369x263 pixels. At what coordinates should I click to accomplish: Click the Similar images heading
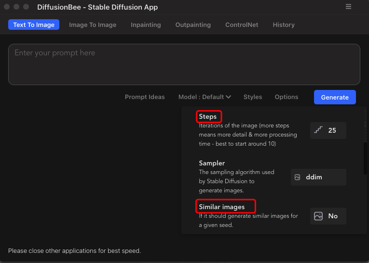pyautogui.click(x=222, y=207)
